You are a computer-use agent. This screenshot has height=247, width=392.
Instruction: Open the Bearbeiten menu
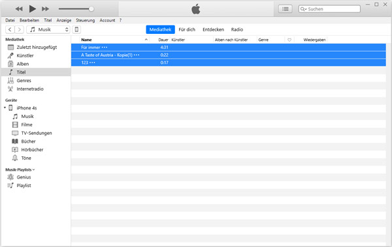click(29, 20)
